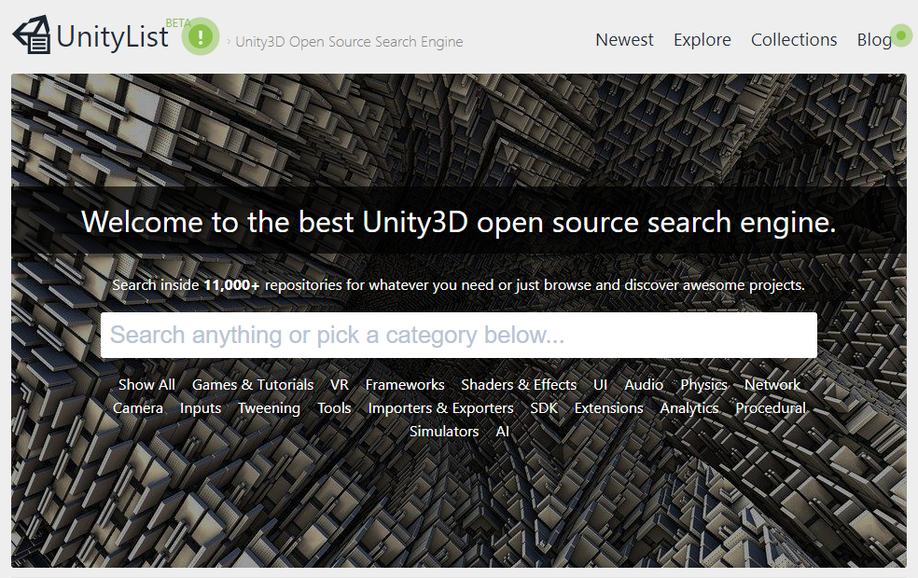Click the green dot next to Blog

click(x=901, y=35)
